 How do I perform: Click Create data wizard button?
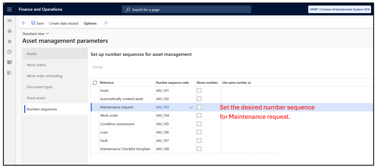(x=63, y=23)
